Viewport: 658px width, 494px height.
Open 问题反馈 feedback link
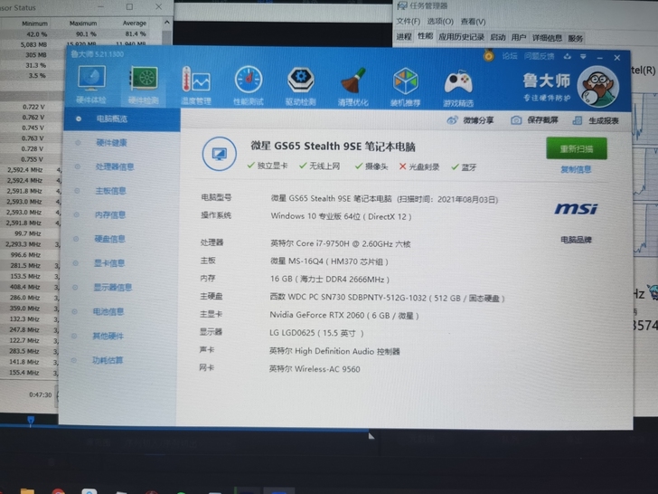540,56
